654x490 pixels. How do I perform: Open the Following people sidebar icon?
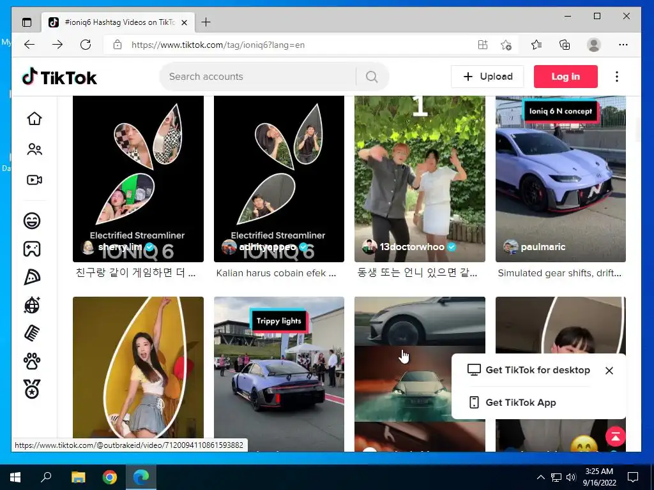[34, 149]
